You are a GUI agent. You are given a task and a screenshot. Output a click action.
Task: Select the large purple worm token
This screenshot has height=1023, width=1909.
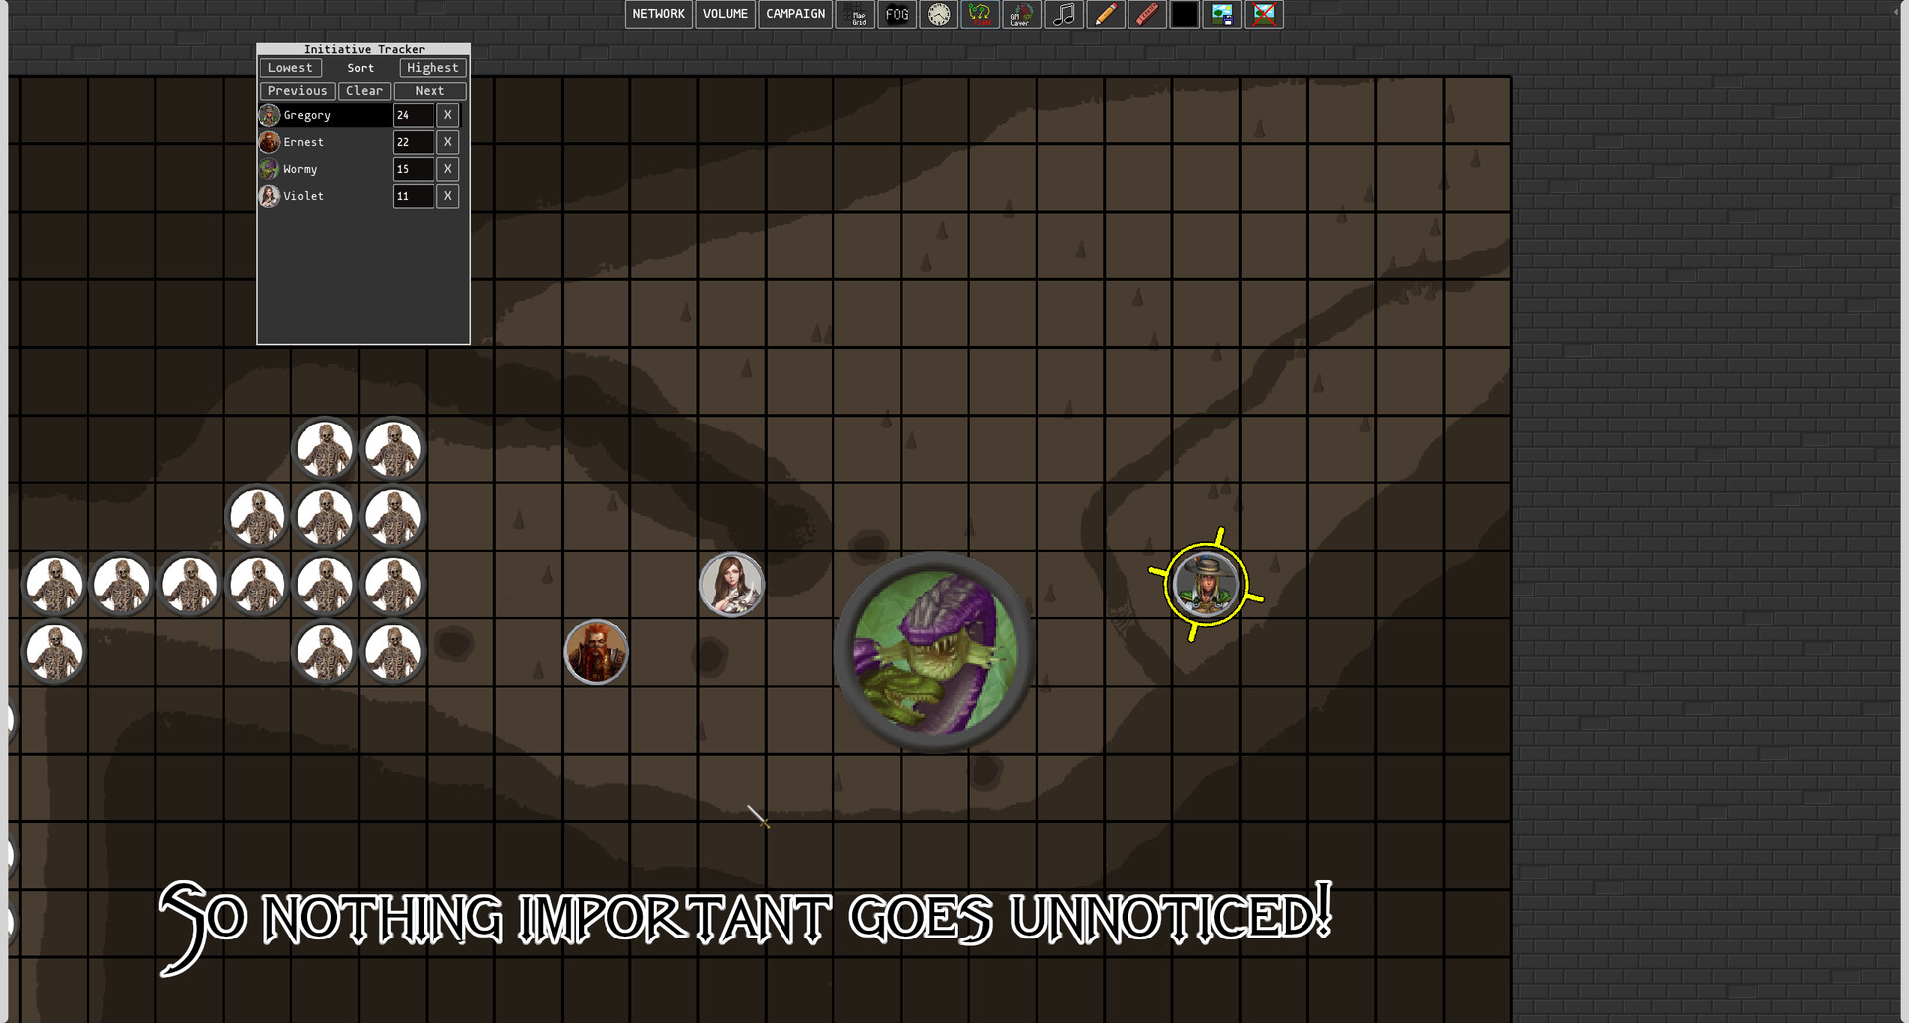[x=935, y=652]
